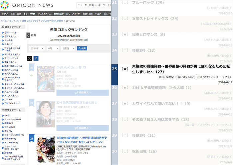
Task: Open the 音楽 navigation tab
Action: (19, 14)
